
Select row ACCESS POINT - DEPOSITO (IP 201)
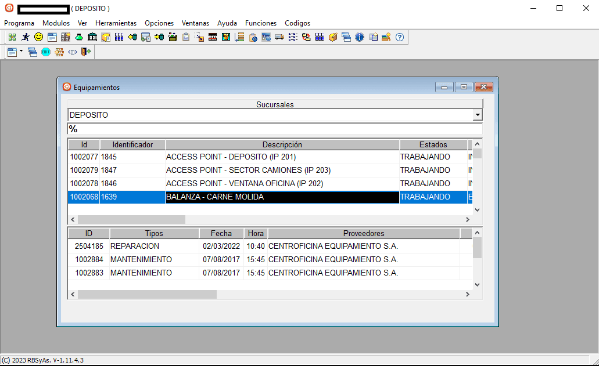270,157
